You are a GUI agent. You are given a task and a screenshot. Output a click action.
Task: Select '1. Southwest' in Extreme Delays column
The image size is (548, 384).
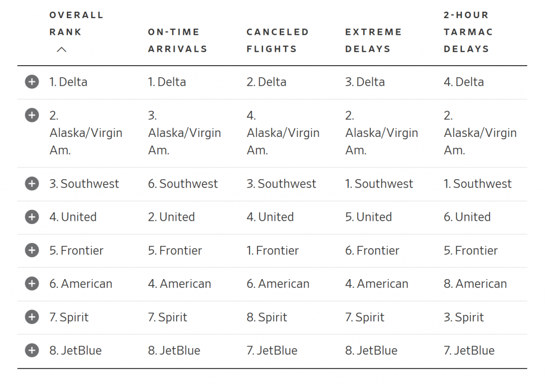click(379, 183)
